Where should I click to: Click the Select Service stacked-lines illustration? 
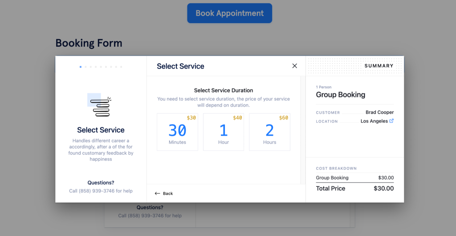(99, 105)
